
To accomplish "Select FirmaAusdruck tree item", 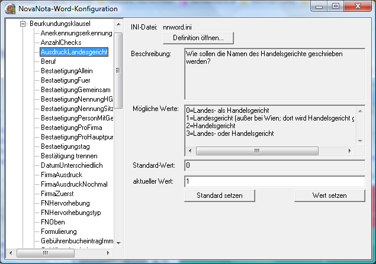I will click(62, 175).
